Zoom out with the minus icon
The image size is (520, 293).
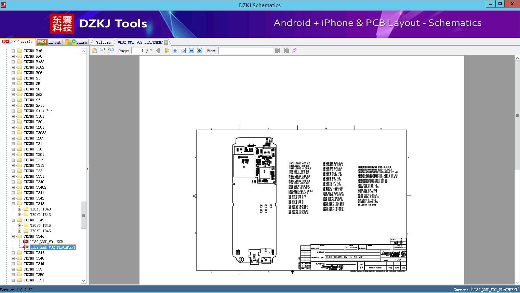(191, 50)
